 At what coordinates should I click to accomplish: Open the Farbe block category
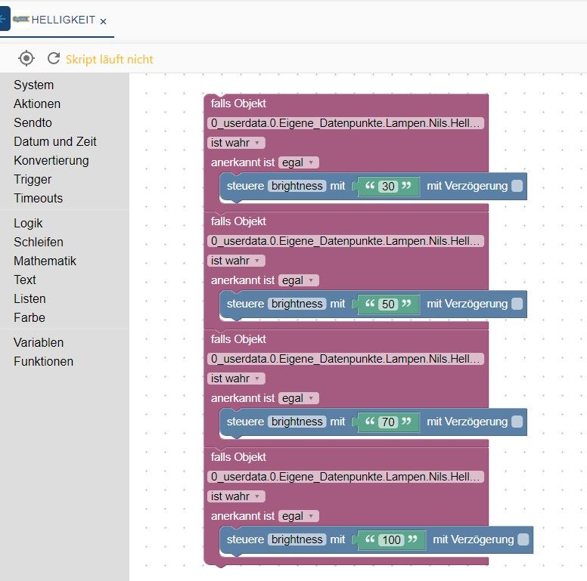point(30,317)
